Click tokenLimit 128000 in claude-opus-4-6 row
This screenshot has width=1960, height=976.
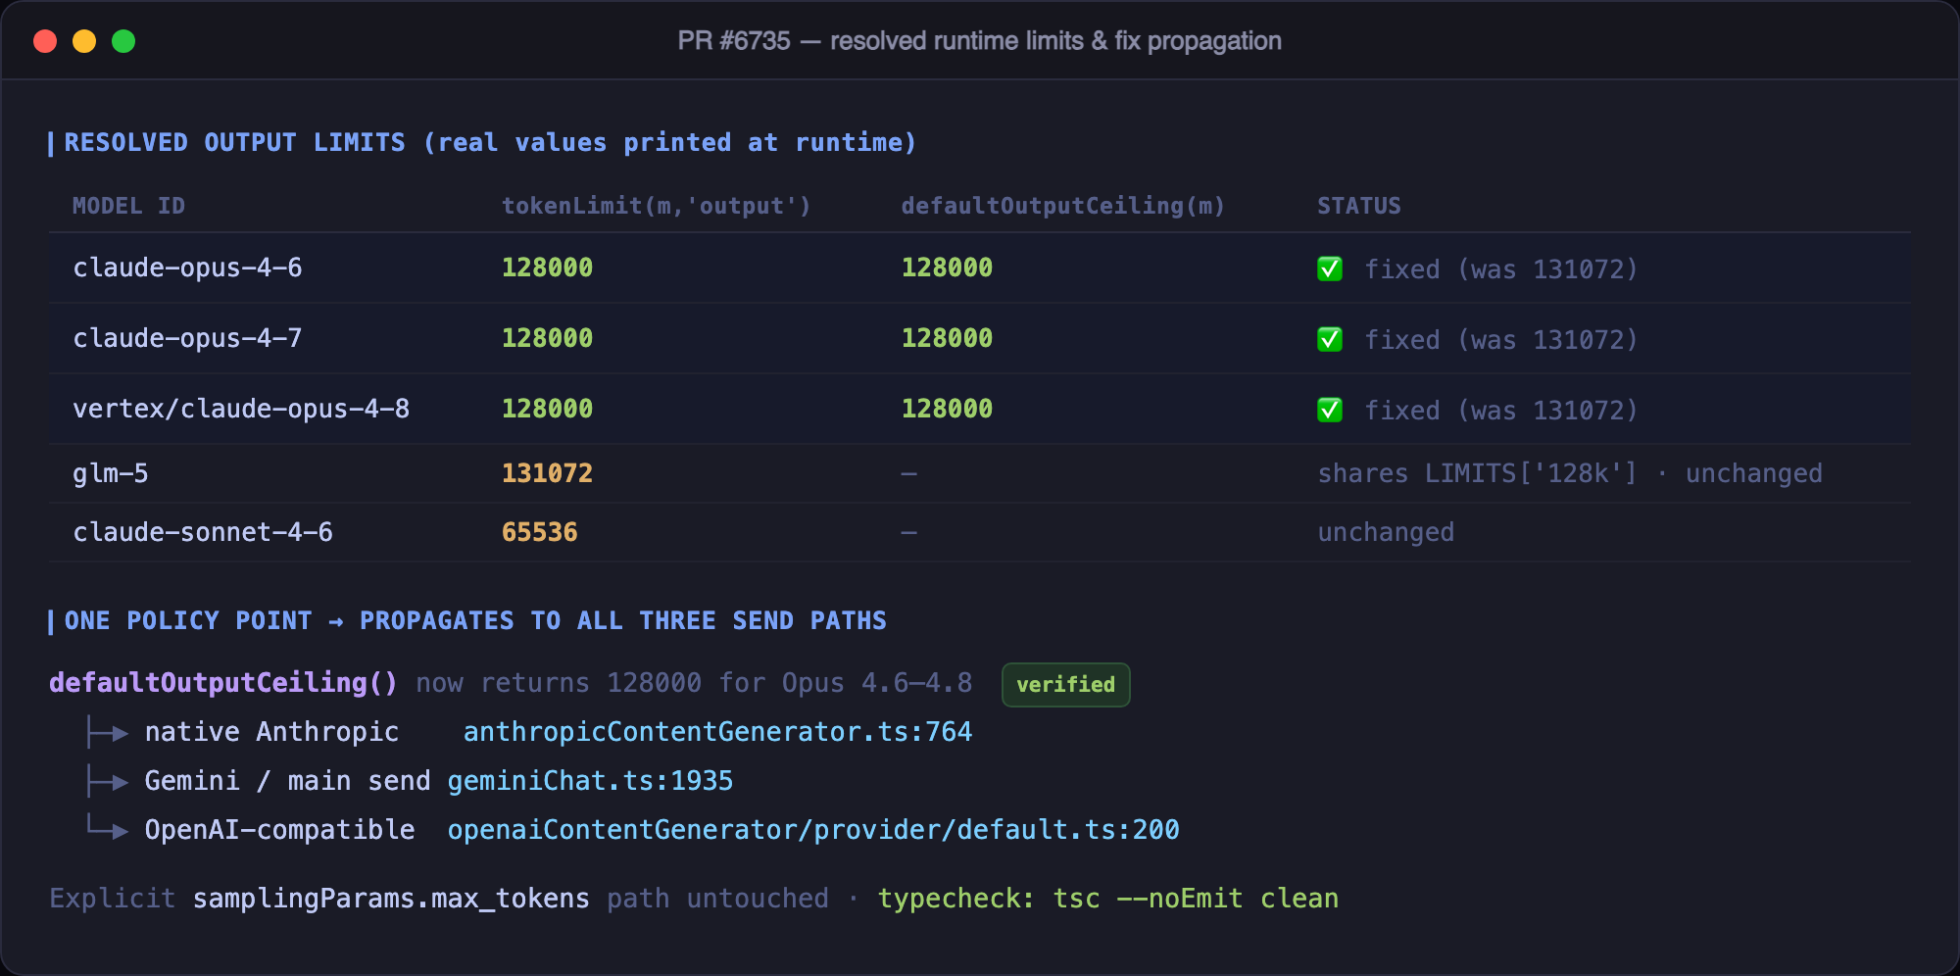point(547,268)
